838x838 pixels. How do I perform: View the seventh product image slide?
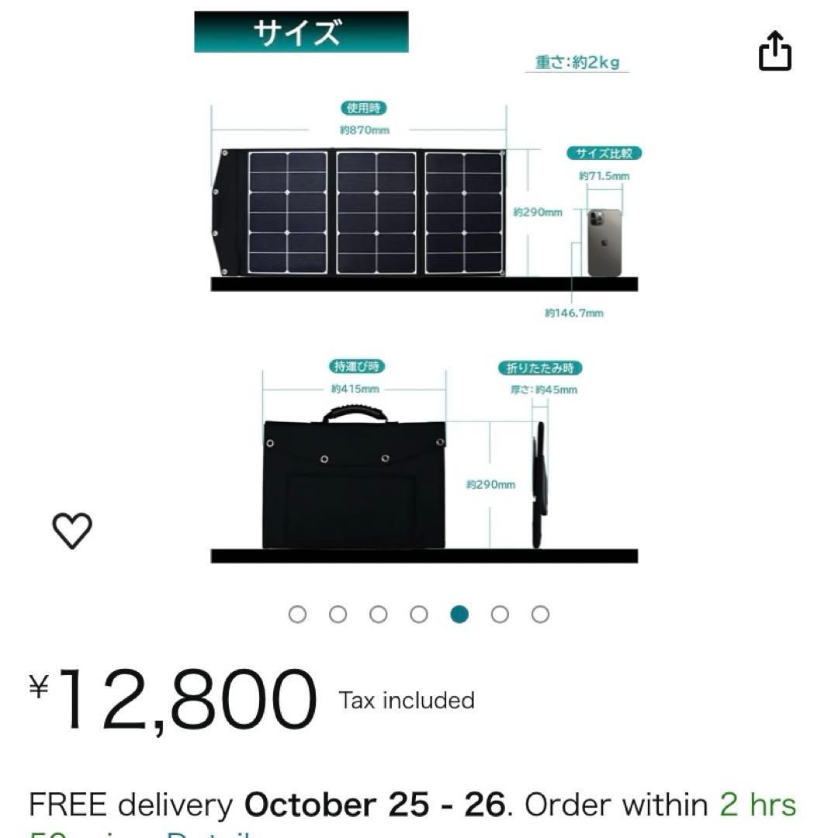click(539, 614)
